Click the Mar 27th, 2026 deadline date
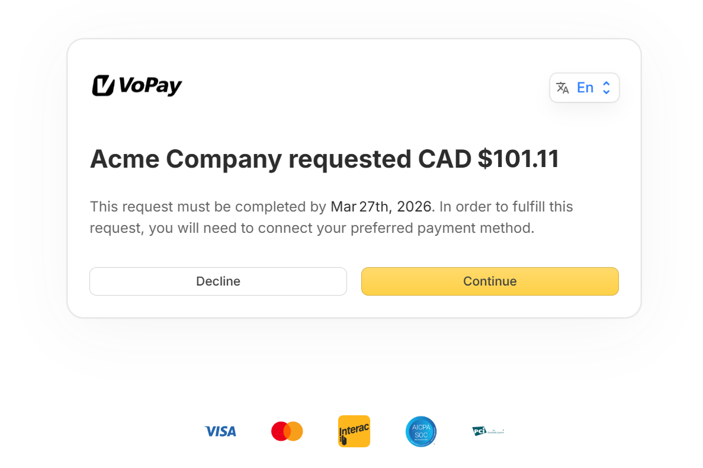Image resolution: width=703 pixels, height=468 pixels. 382,207
